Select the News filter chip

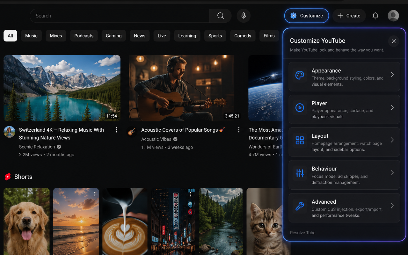pyautogui.click(x=140, y=36)
